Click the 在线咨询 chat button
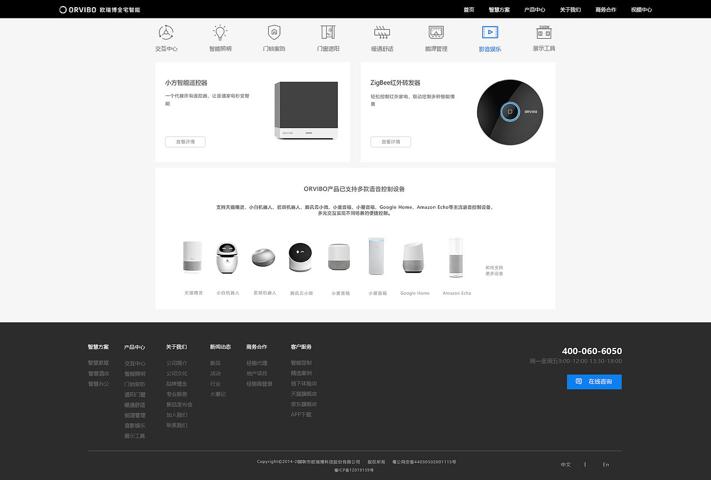711x480 pixels. pyautogui.click(x=594, y=382)
